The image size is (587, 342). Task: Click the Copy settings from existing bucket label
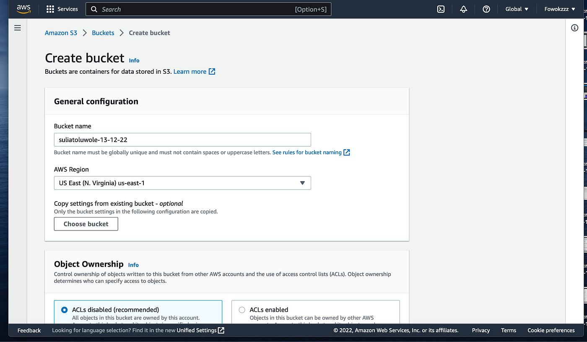coord(119,204)
